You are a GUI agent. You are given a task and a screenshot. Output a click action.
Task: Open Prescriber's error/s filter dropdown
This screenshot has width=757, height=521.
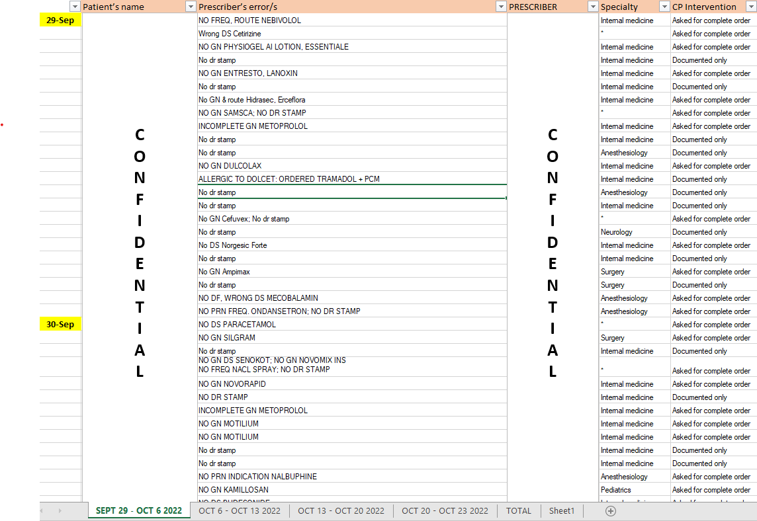coord(501,7)
